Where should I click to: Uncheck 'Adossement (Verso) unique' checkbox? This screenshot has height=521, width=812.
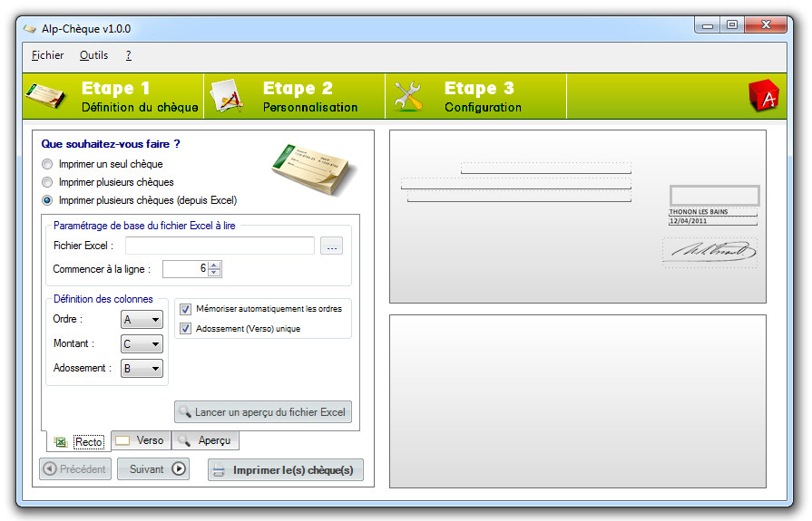(x=186, y=328)
